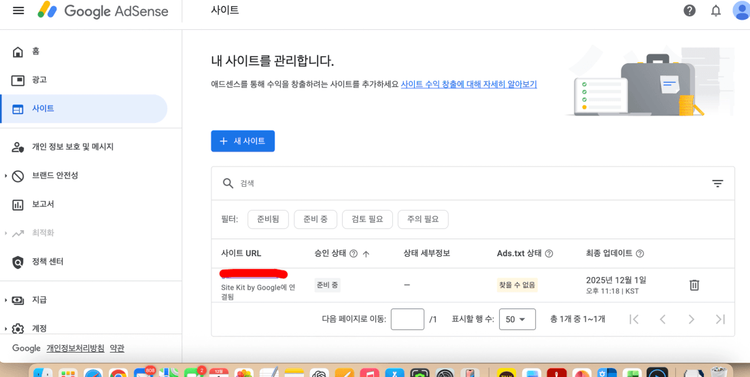This screenshot has width=750, height=377.
Task: Toggle the 준비 중 filter chip
Action: pos(316,219)
